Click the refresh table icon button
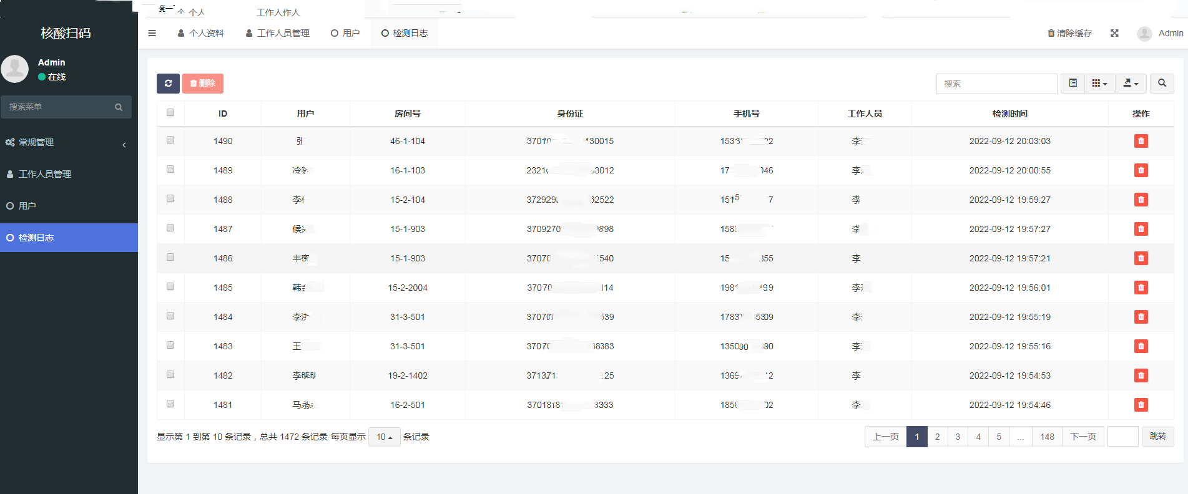 click(x=168, y=84)
